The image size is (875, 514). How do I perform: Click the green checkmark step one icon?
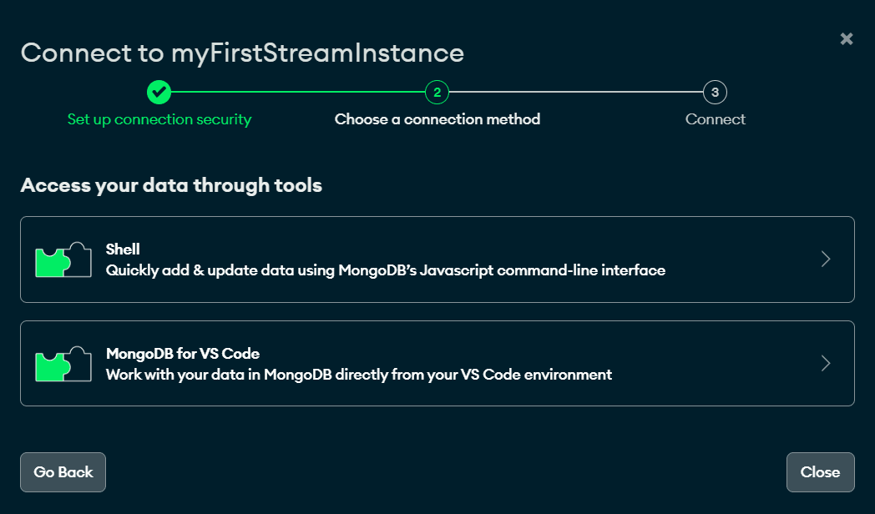click(159, 92)
